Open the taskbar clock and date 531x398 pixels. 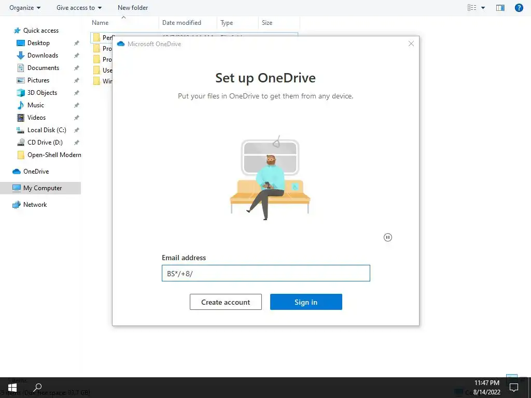coord(486,388)
